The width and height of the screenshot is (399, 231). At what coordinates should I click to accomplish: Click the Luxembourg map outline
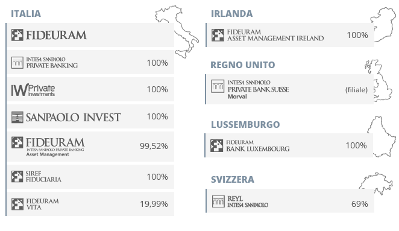click(x=382, y=136)
